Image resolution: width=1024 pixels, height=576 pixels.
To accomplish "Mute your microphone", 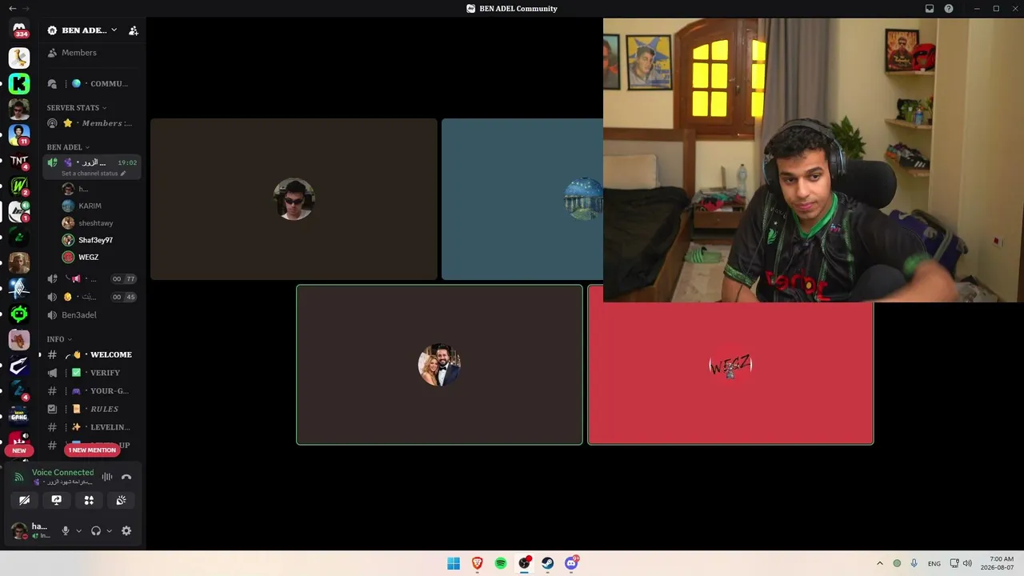I will tap(66, 531).
